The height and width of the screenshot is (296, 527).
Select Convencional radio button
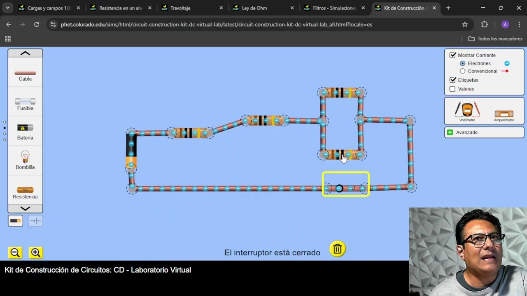[462, 71]
